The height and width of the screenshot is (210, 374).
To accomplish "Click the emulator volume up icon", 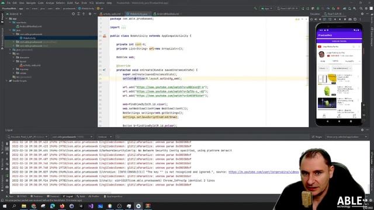I will pos(316,19).
